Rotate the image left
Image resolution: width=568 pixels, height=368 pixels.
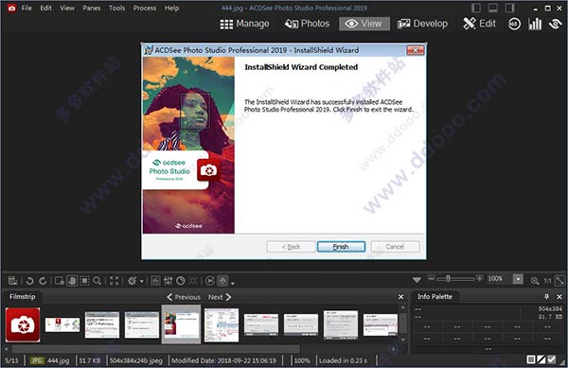click(x=30, y=281)
